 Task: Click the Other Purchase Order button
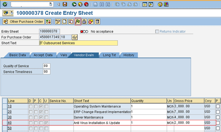point(23,22)
